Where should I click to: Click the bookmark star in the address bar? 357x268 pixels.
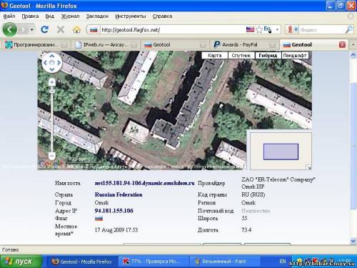click(259, 29)
